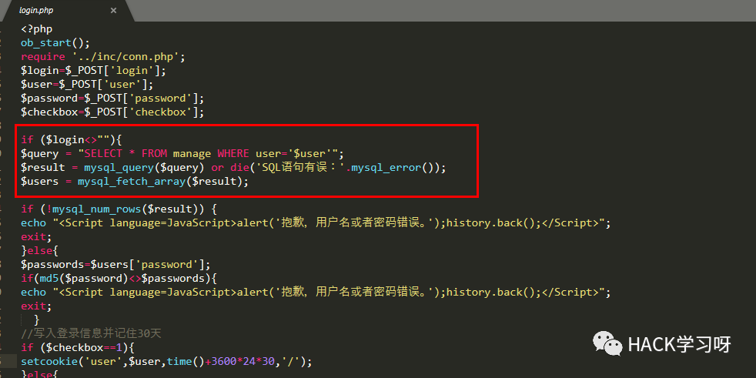
Task: Click the alert echo line below the md5 check
Action: [316, 293]
